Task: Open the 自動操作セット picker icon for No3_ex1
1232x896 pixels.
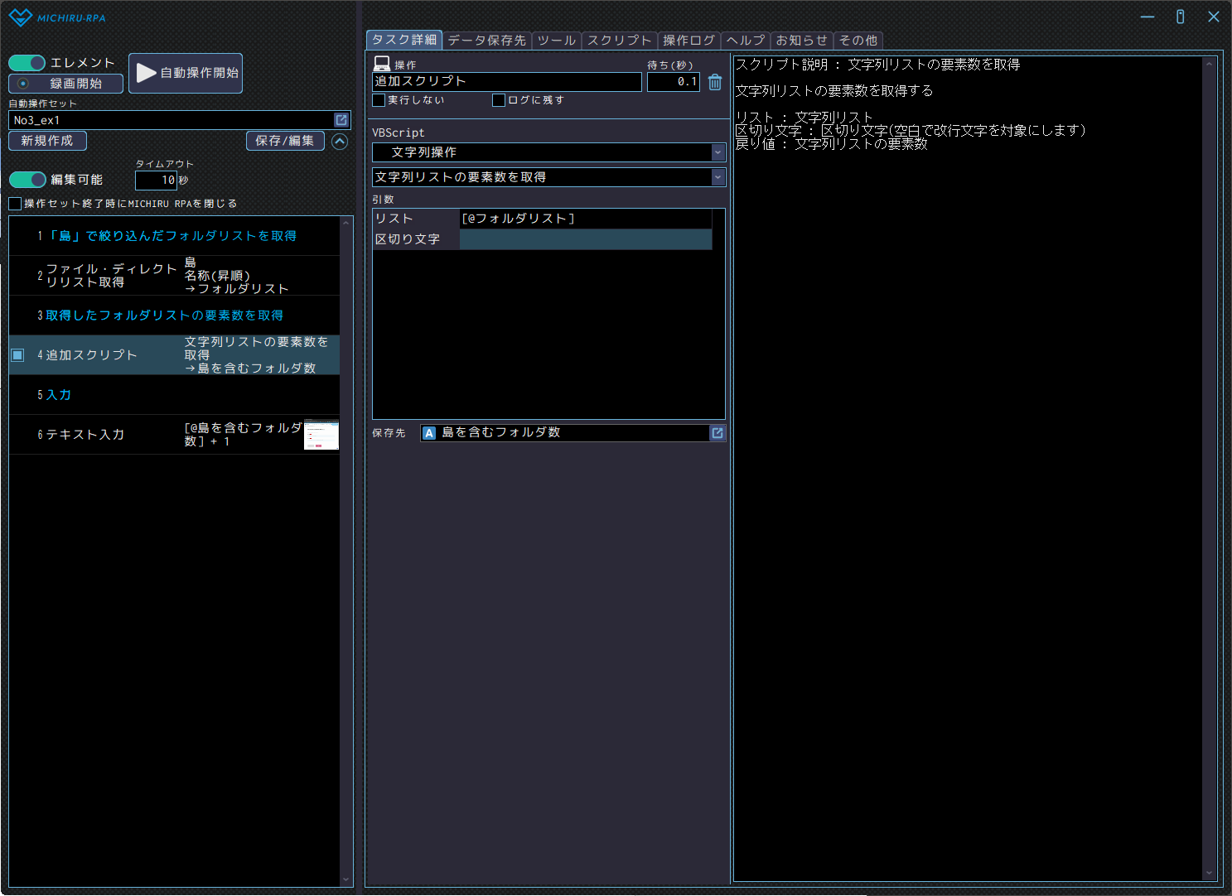Action: pyautogui.click(x=341, y=120)
